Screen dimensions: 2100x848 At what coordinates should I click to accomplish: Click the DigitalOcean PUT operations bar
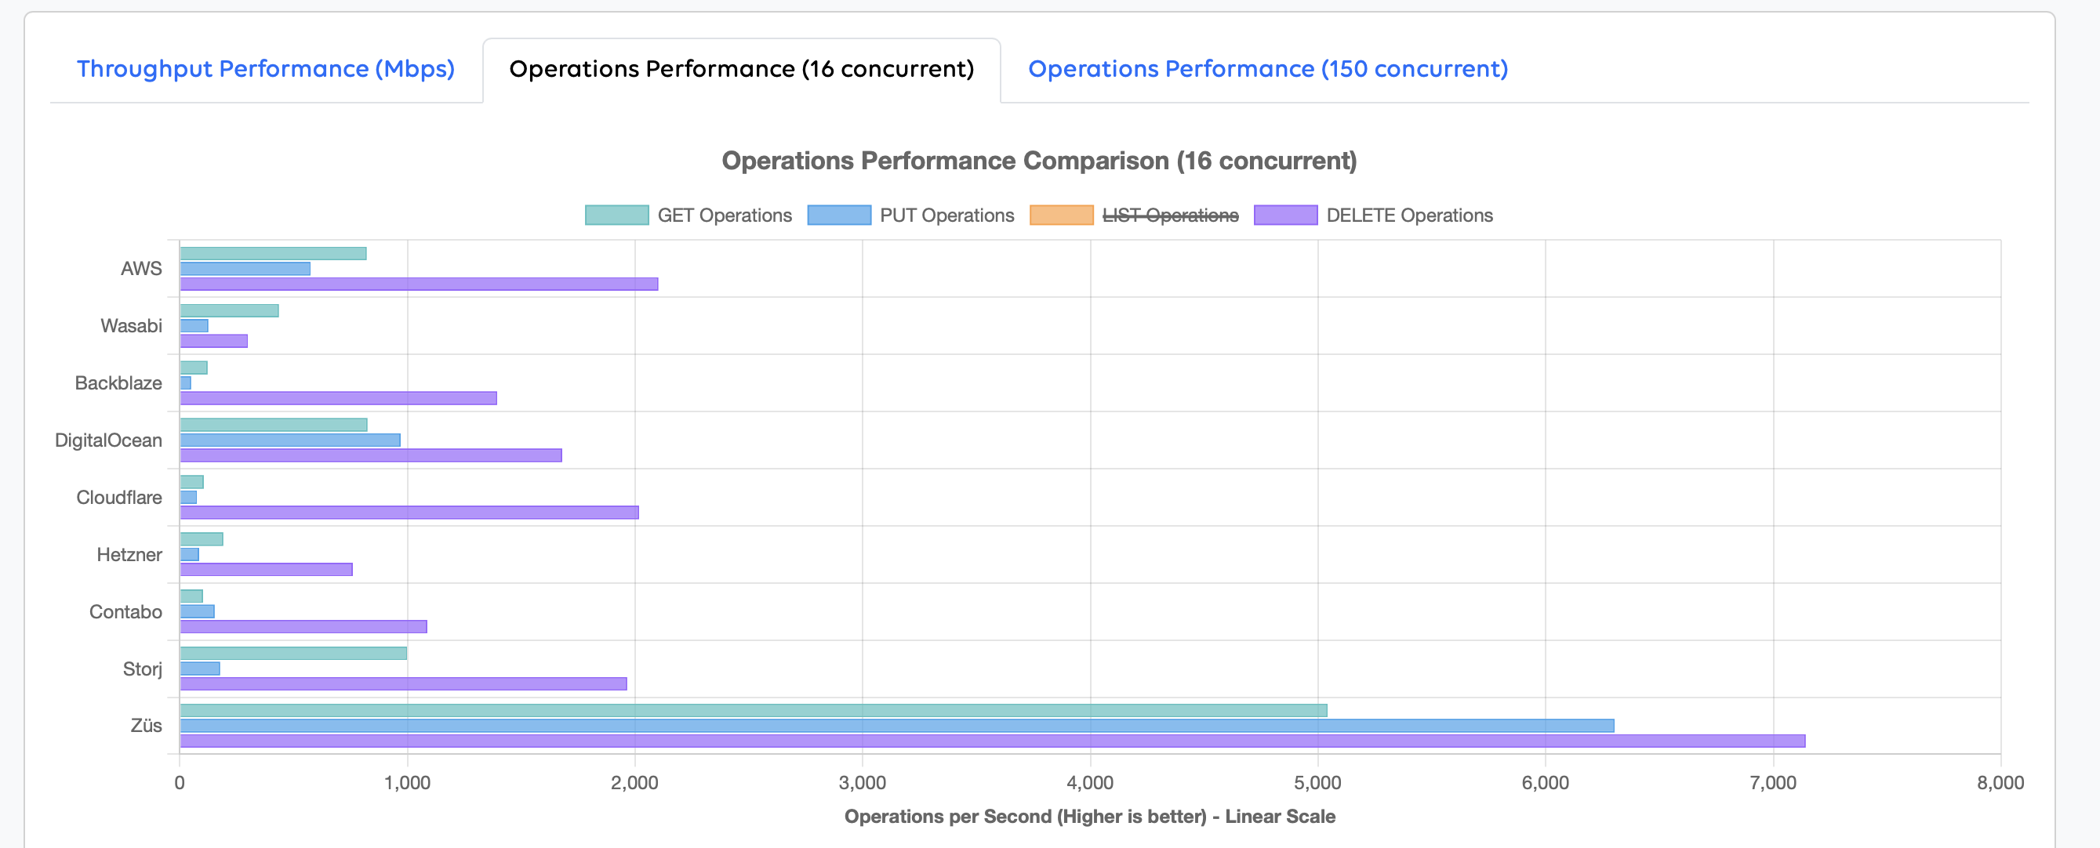289,440
